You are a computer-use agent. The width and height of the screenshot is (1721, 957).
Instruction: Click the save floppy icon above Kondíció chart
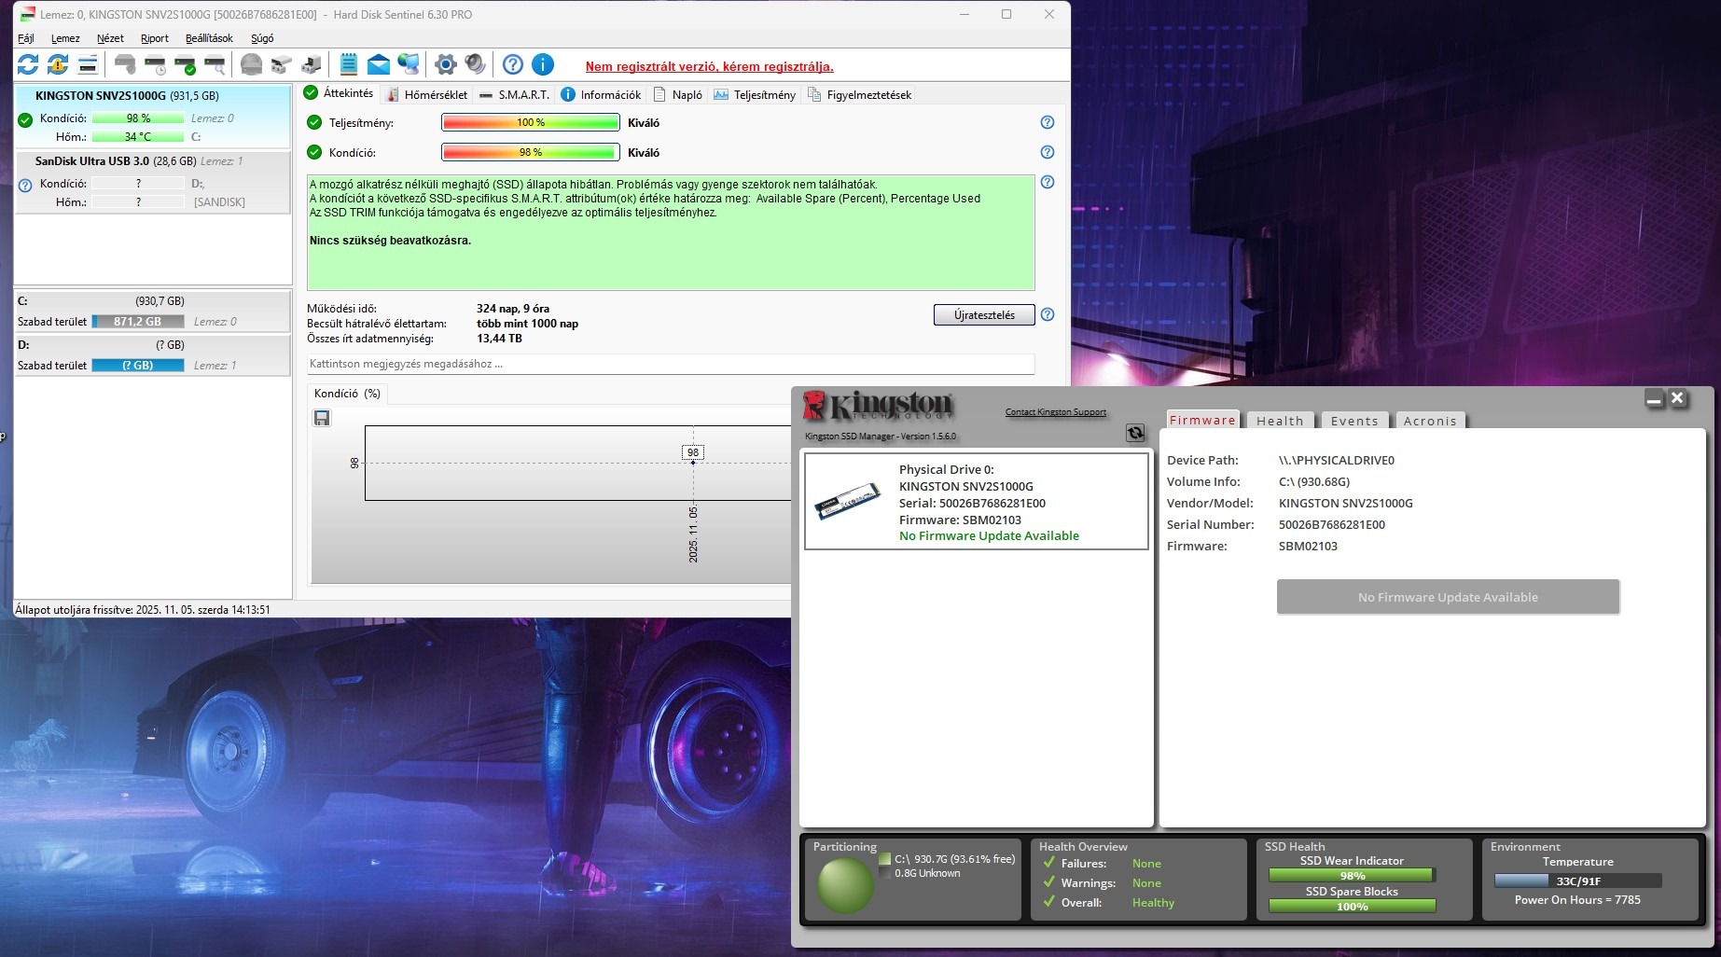click(x=322, y=418)
